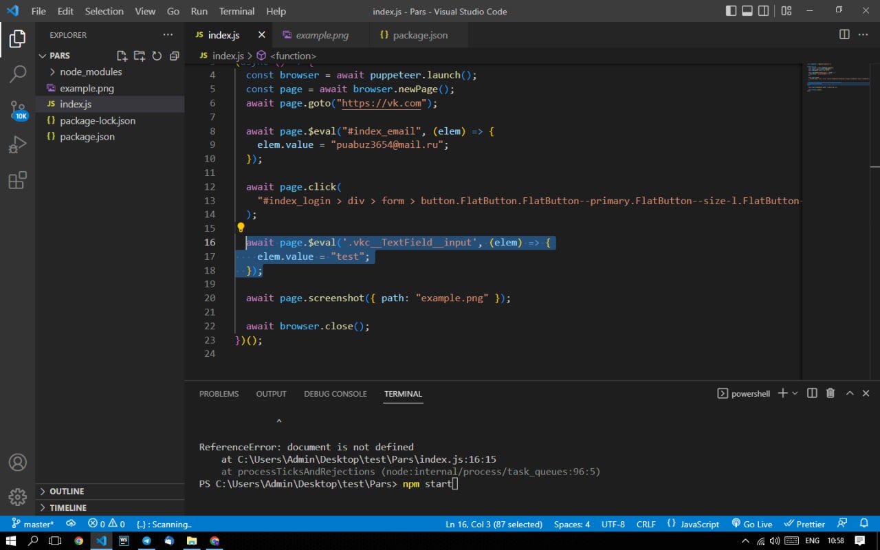Maximize the terminal panel size

pyautogui.click(x=850, y=393)
